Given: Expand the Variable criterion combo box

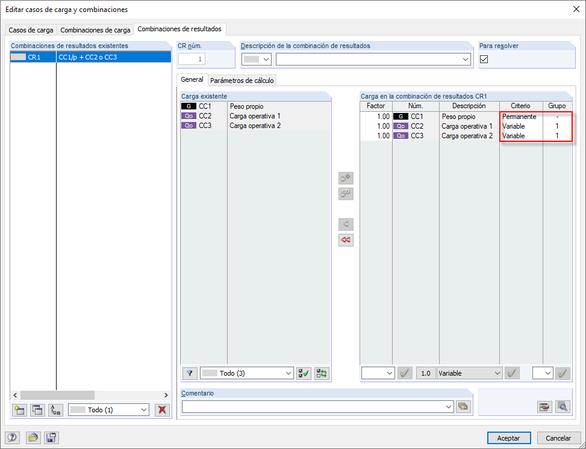Looking at the screenshot, I should click(469, 373).
